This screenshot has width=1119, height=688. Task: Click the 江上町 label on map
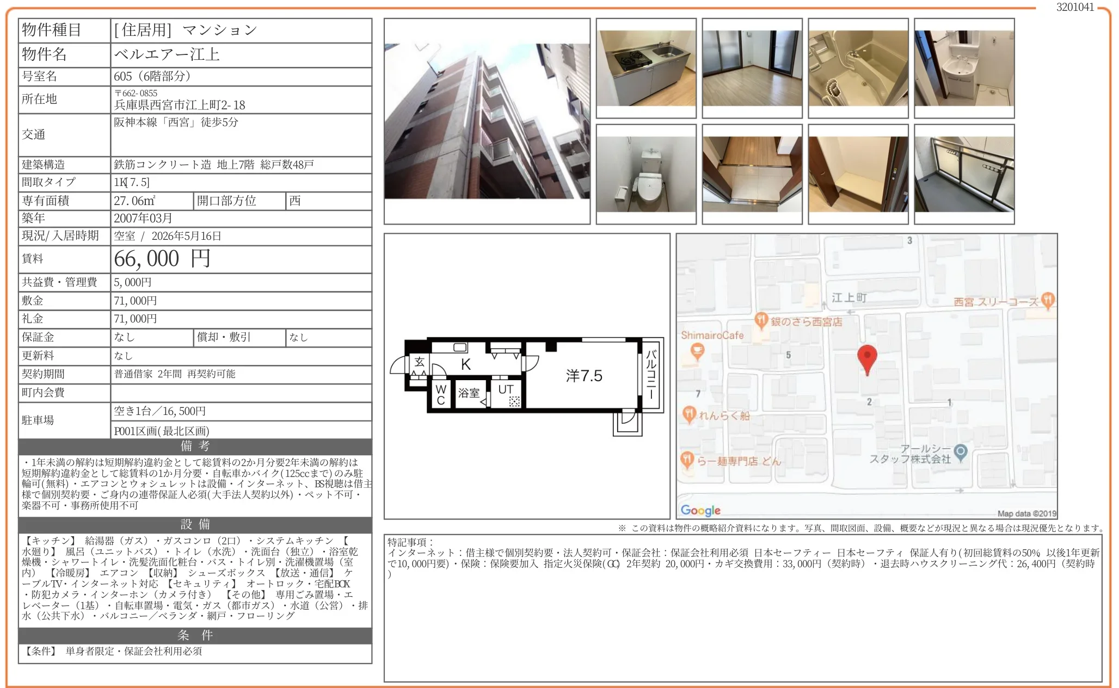click(849, 297)
